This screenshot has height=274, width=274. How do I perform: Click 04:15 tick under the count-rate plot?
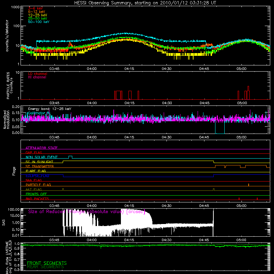coord(129,69)
